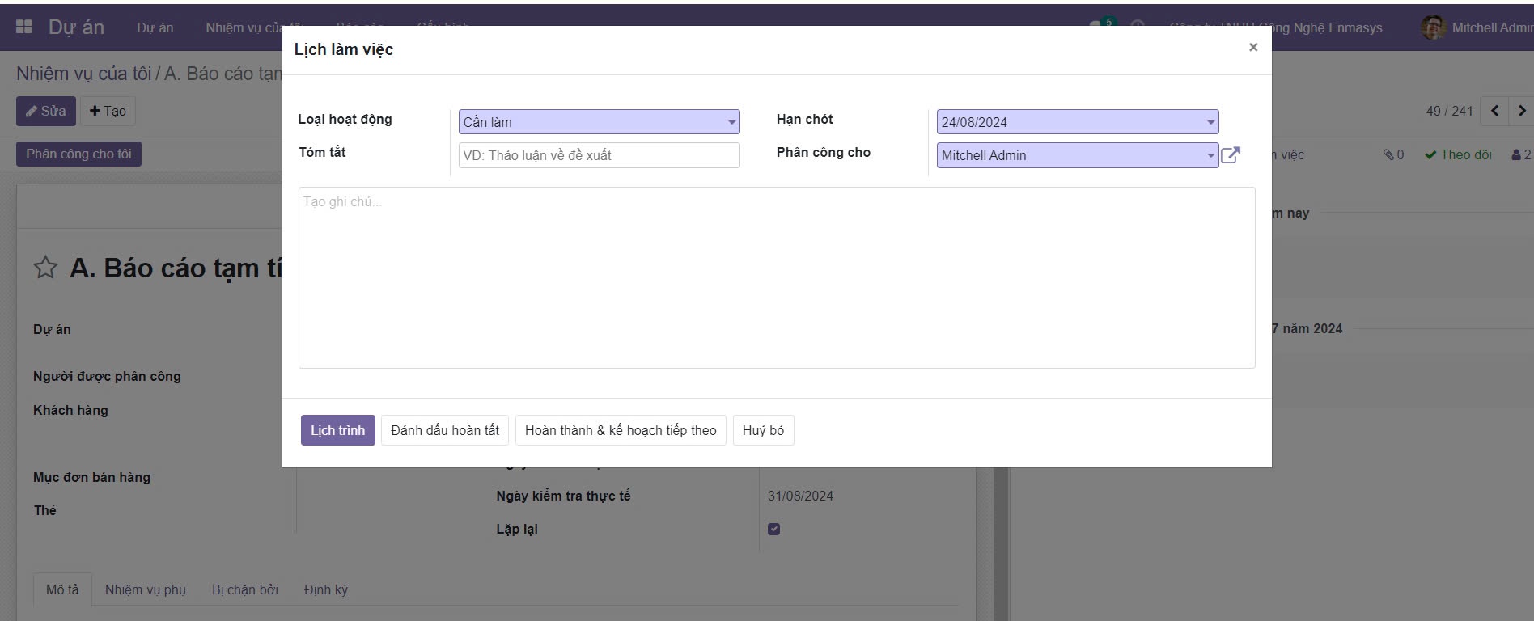
Task: Go to previous record arrow
Action: (1494, 111)
